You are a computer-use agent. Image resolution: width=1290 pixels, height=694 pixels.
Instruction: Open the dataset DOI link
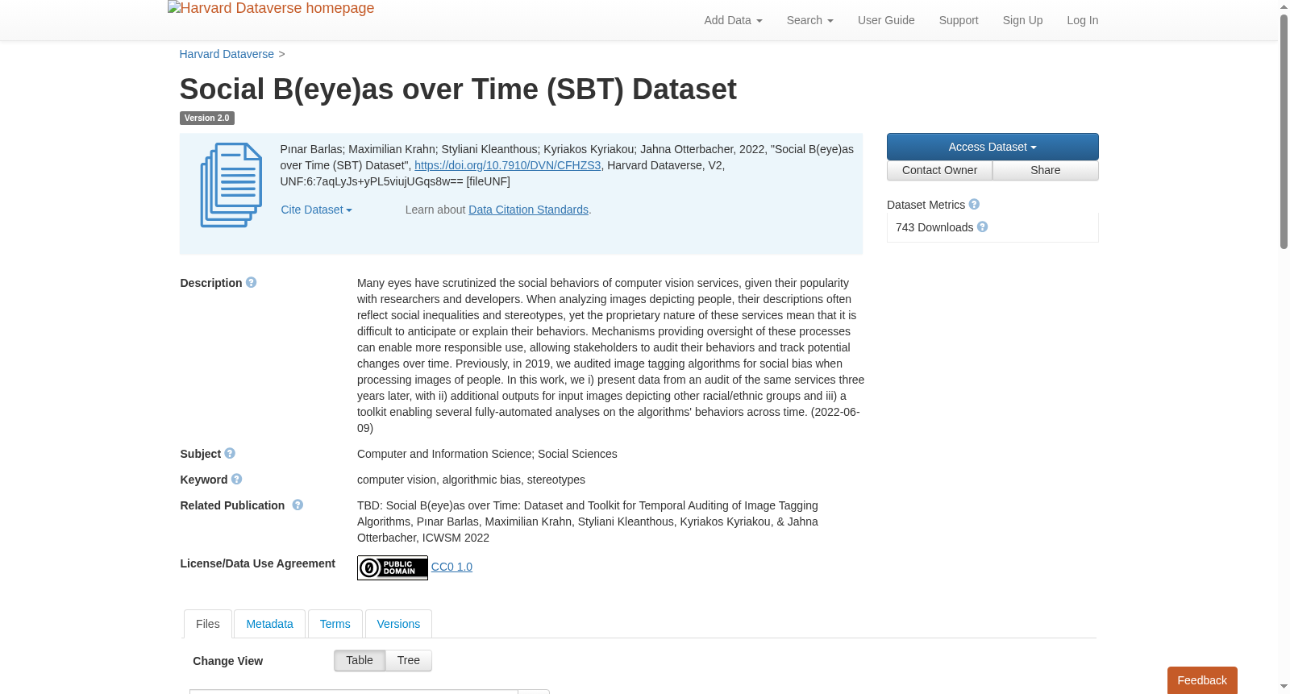(x=508, y=165)
